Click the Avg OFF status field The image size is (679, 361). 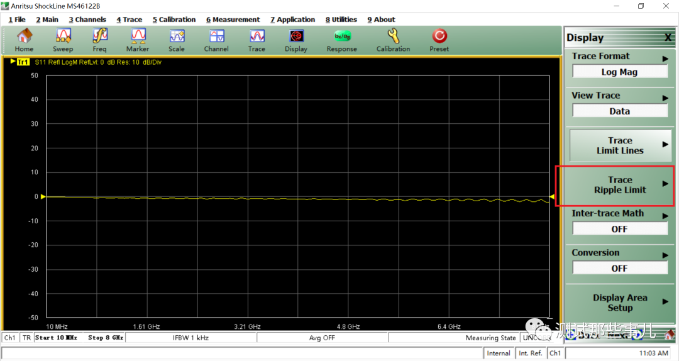click(322, 338)
